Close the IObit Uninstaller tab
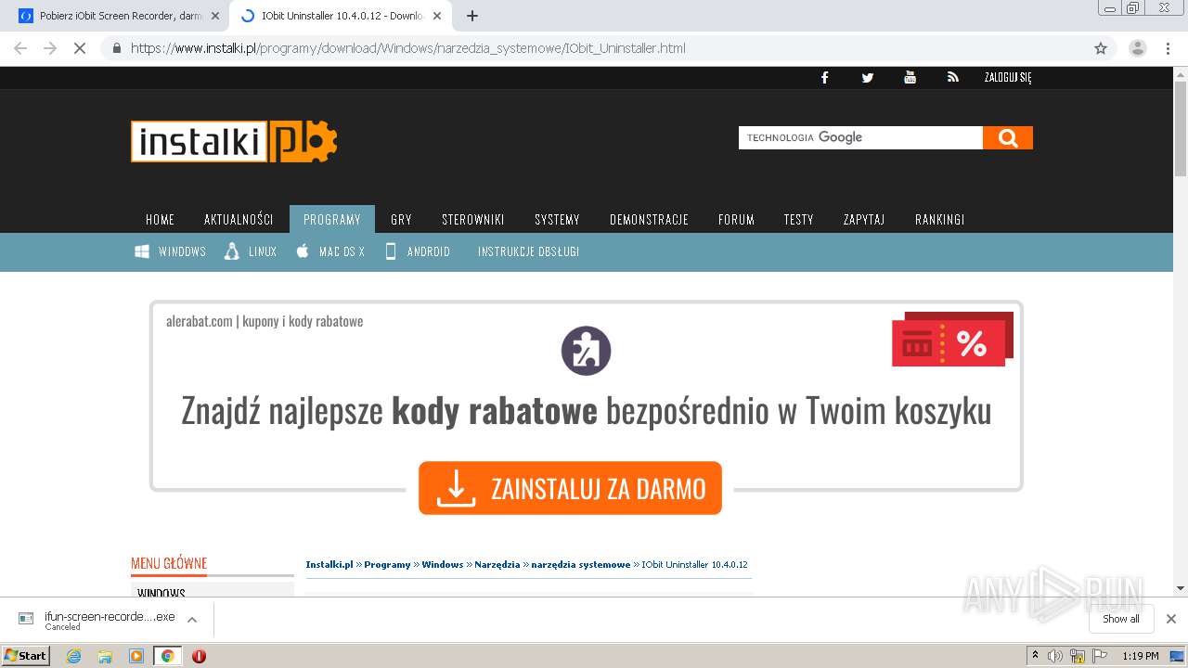The width and height of the screenshot is (1188, 668). pos(437,16)
